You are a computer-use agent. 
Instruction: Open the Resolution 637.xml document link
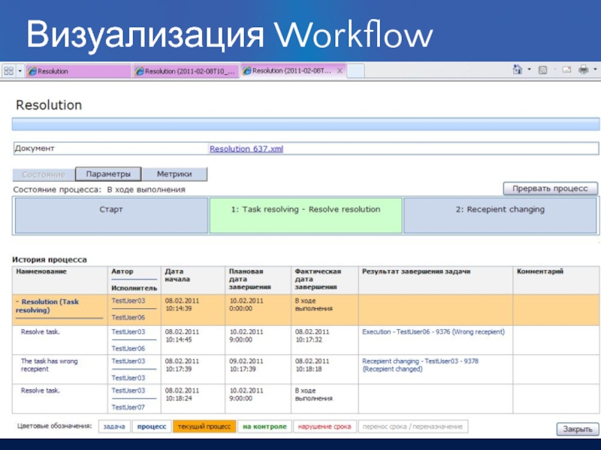pos(246,149)
